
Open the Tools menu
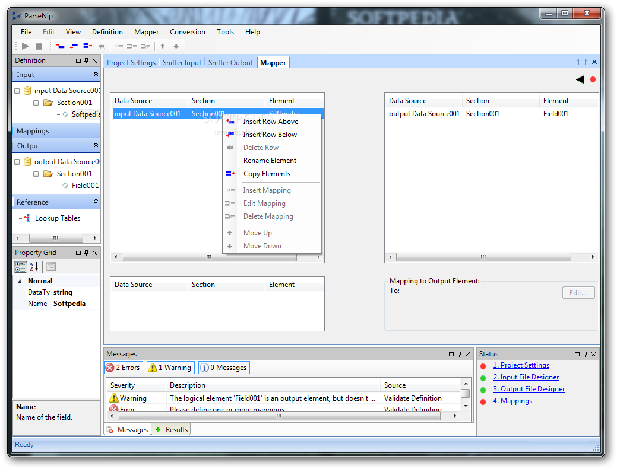(x=226, y=32)
